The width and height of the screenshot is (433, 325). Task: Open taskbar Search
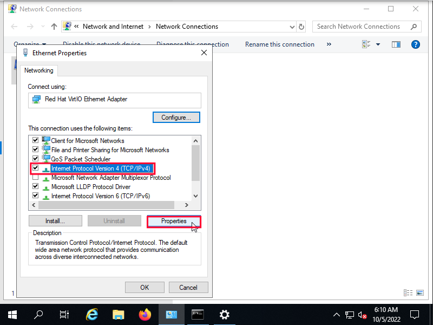pos(38,315)
